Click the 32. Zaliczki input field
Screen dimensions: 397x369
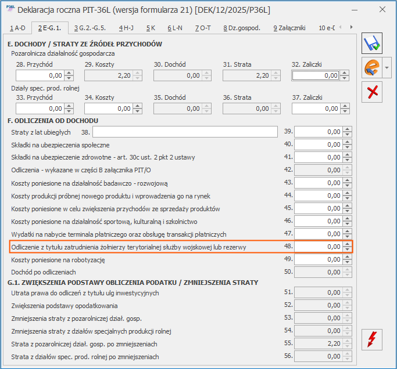(x=316, y=75)
